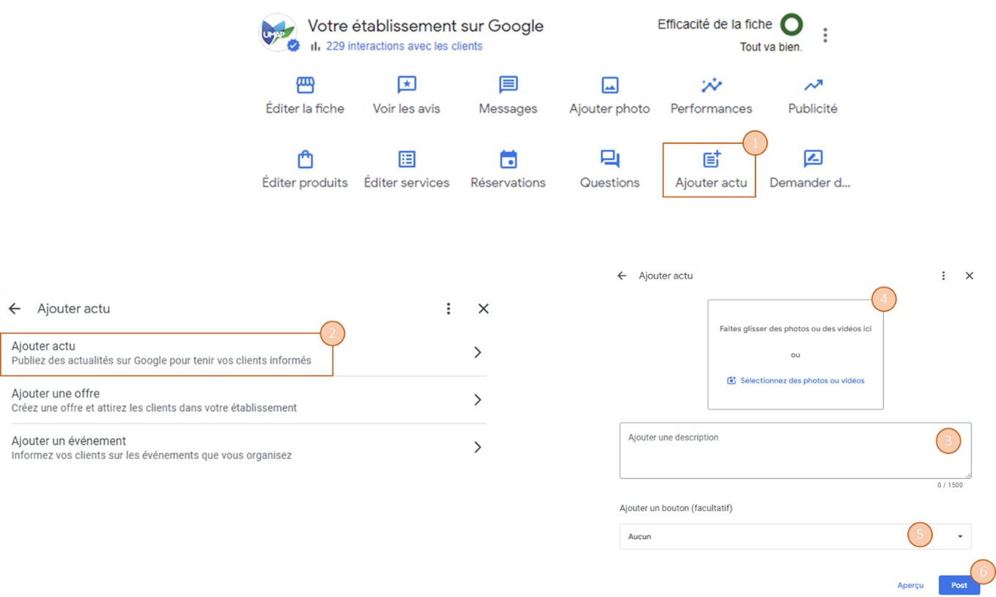996x597 pixels.
Task: Select Ajouter actu news option in list
Action: (x=243, y=353)
